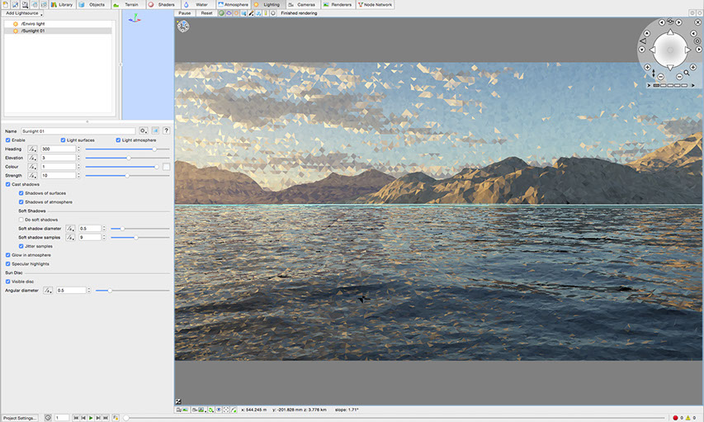The height and width of the screenshot is (422, 704).
Task: Click the render progress icon at preview top-left
Action: click(x=183, y=26)
